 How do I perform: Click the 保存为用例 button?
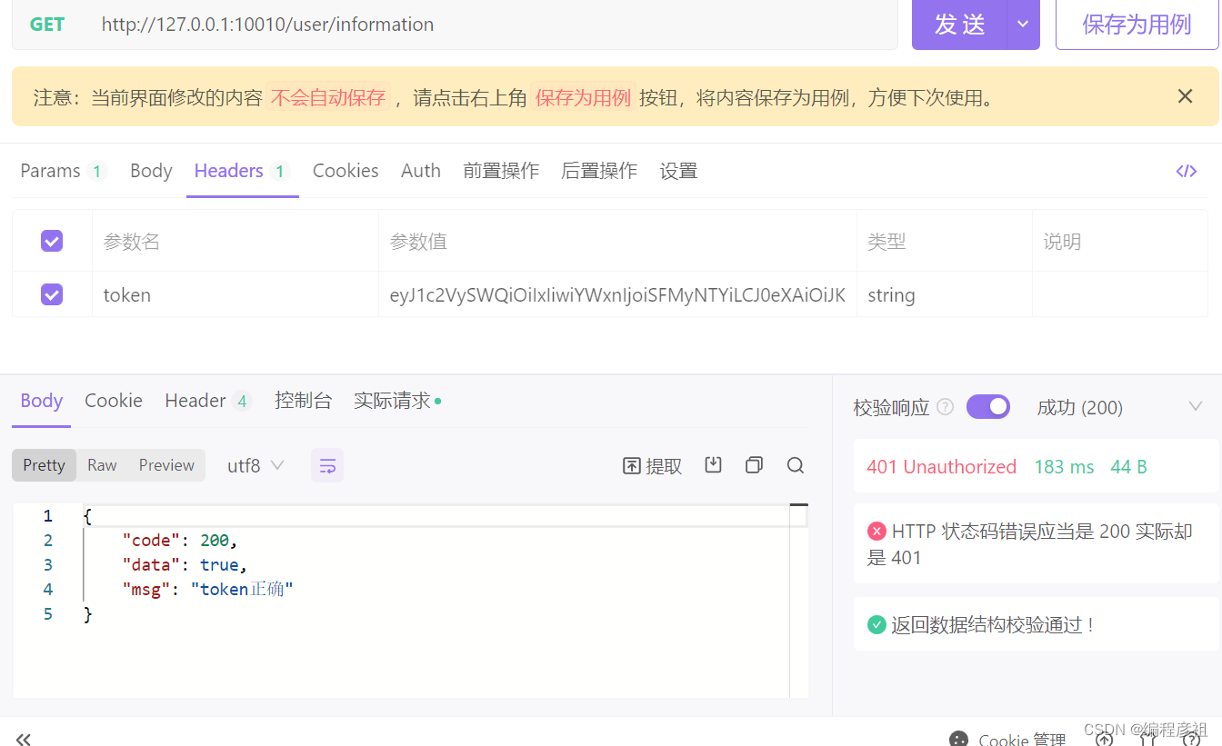1136,25
